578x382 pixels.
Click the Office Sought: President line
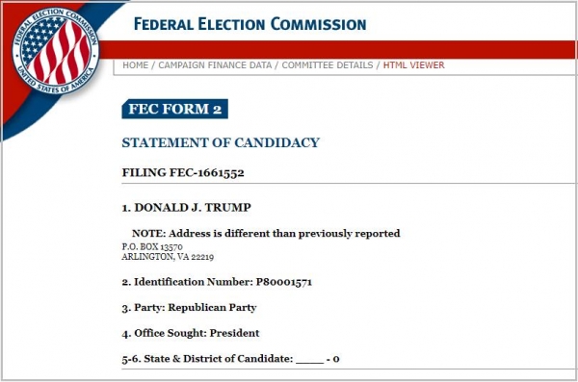190,333
